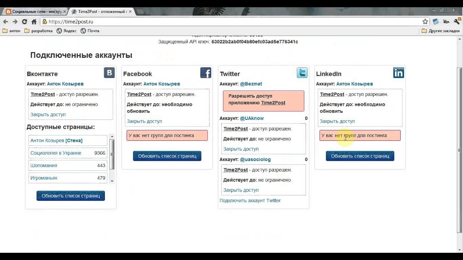Click Закрыть доступ for @uasociolog
Screen dimensions: 463x260
[x=241, y=190]
